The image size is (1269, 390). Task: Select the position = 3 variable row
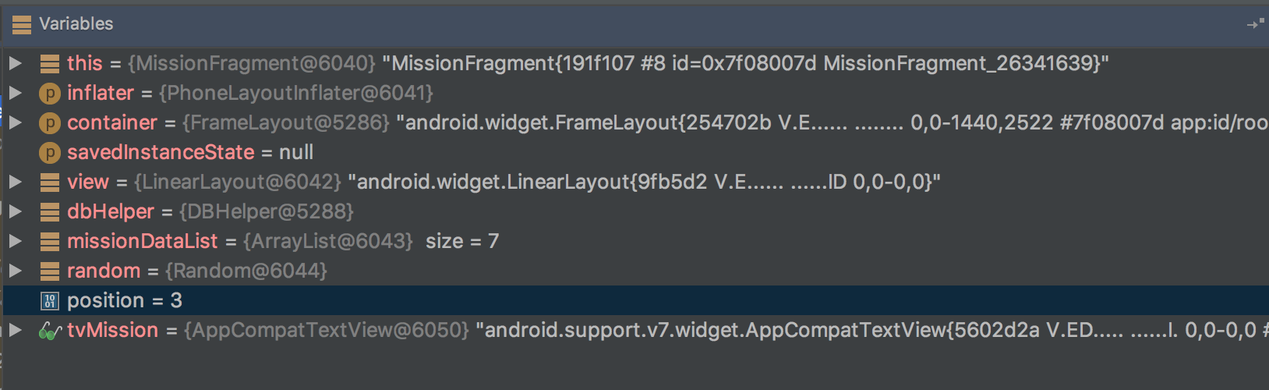[125, 301]
